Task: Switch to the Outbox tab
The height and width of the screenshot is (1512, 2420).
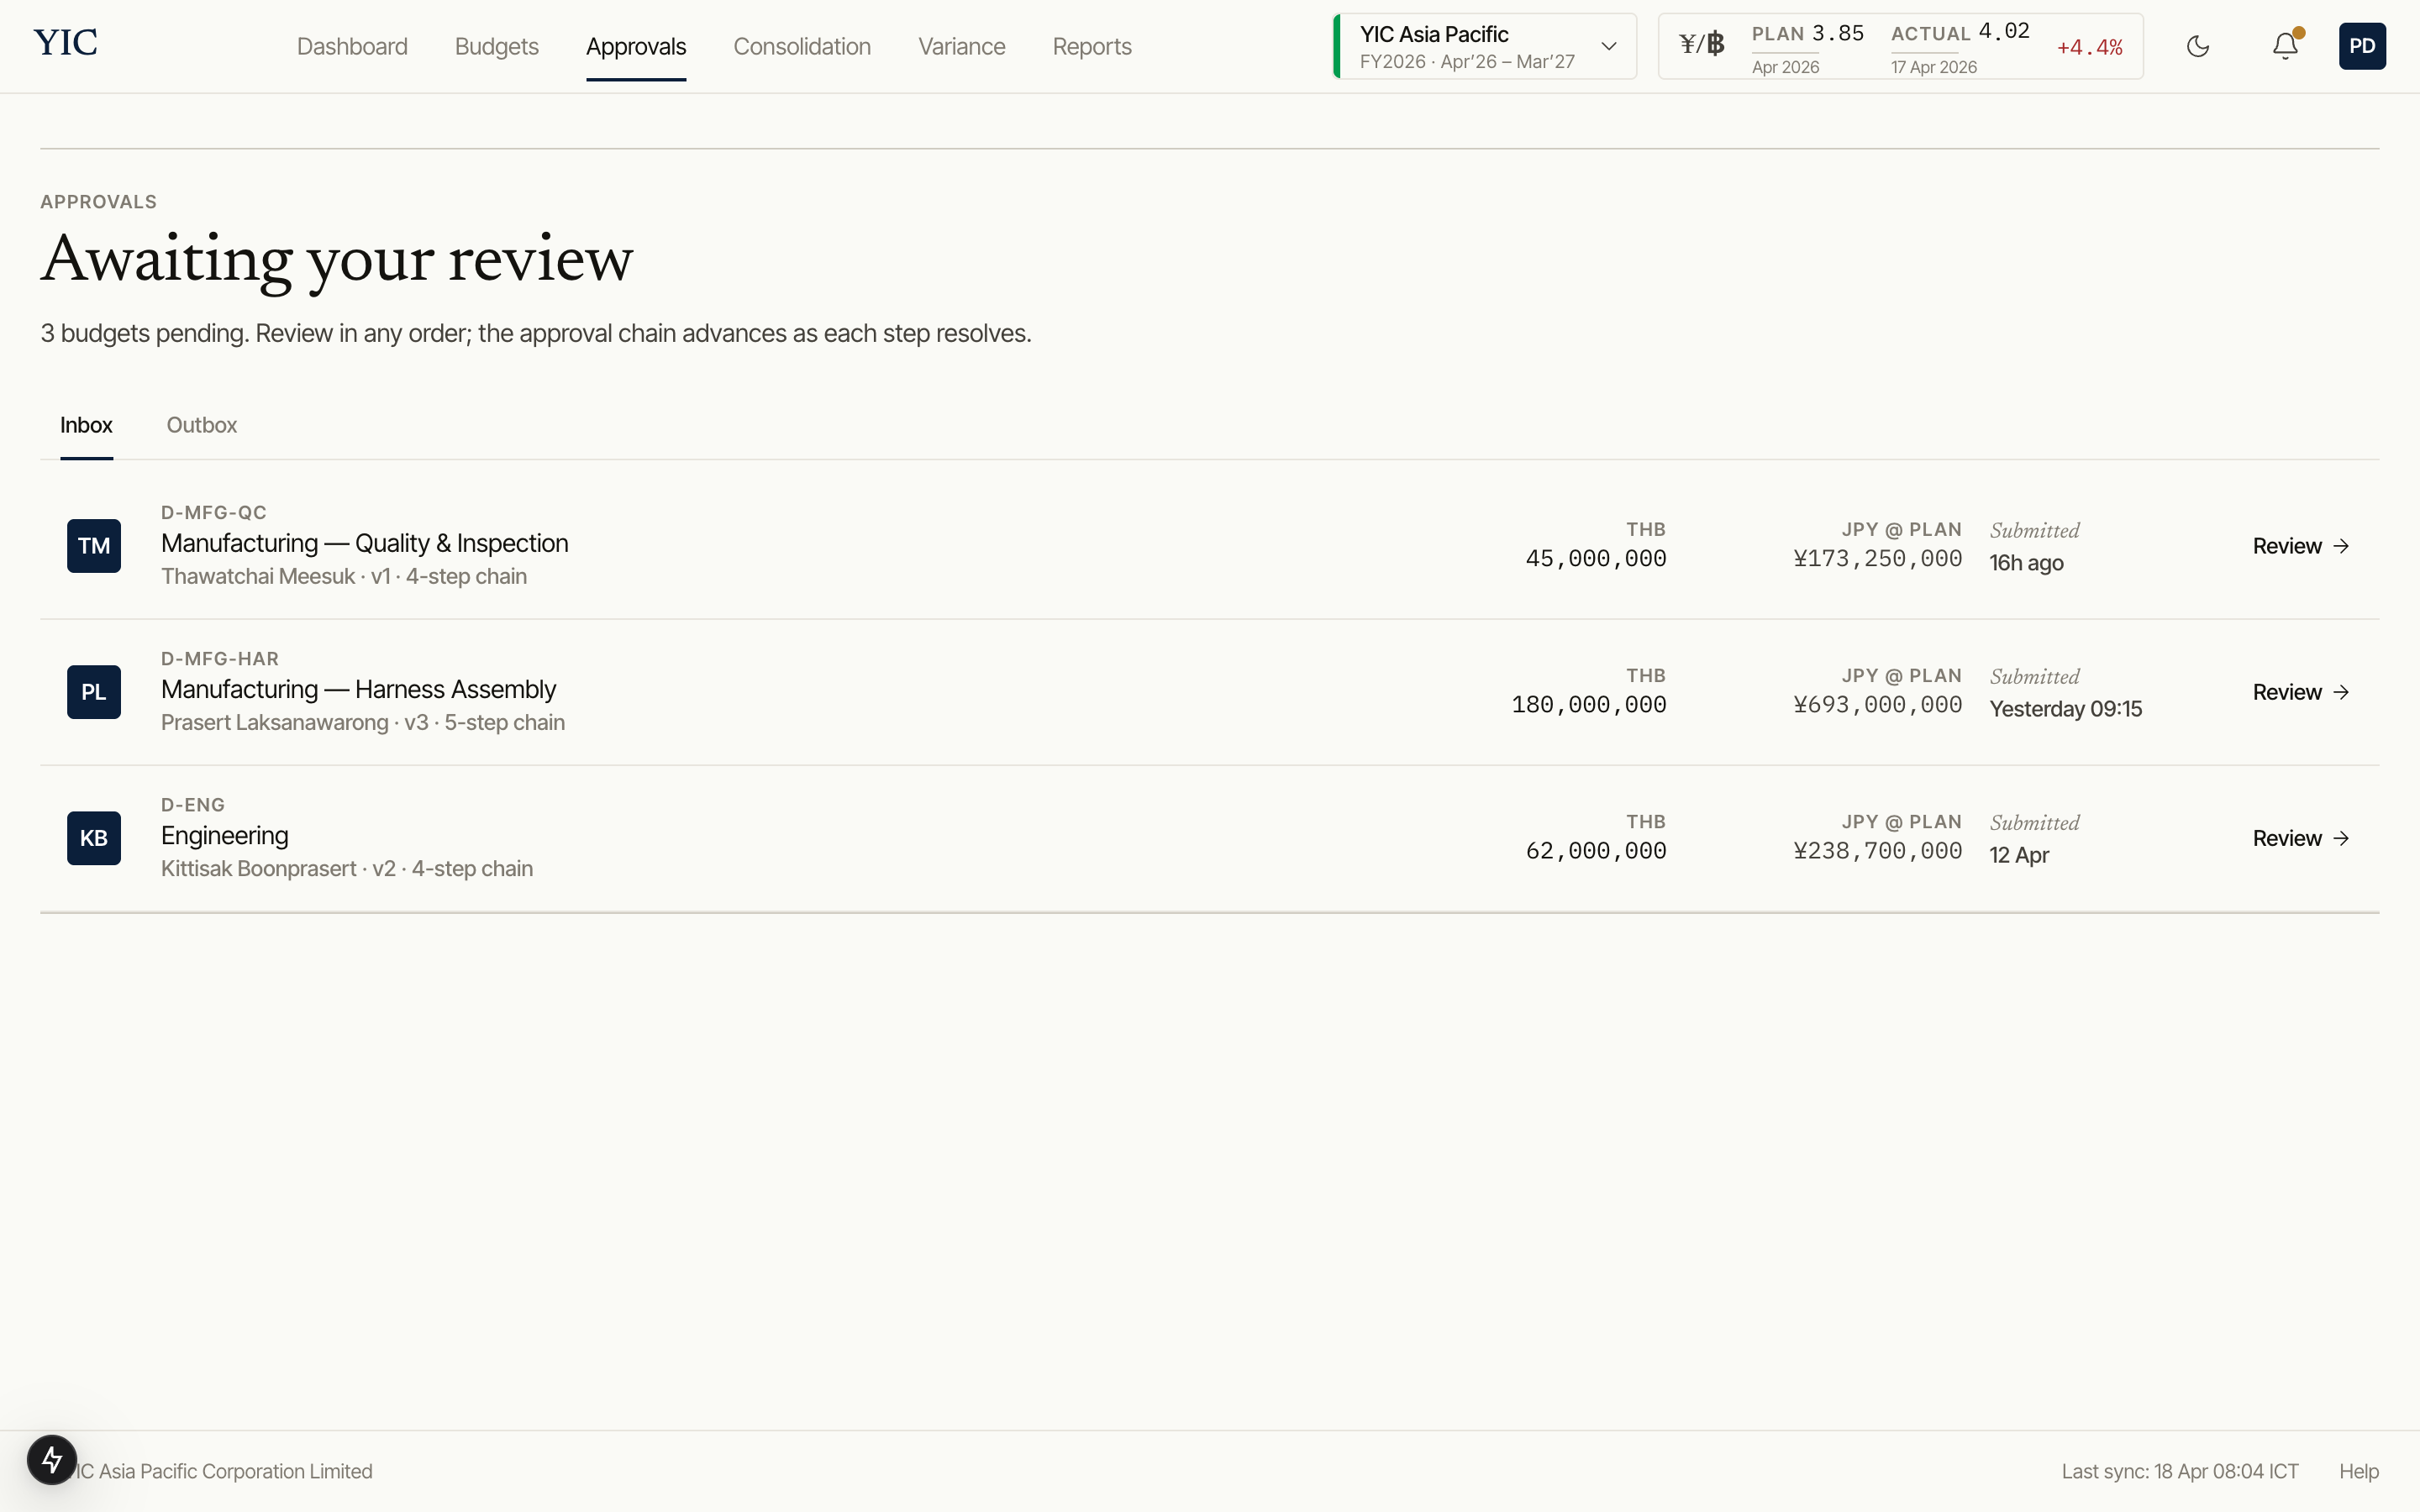Action: [202, 425]
